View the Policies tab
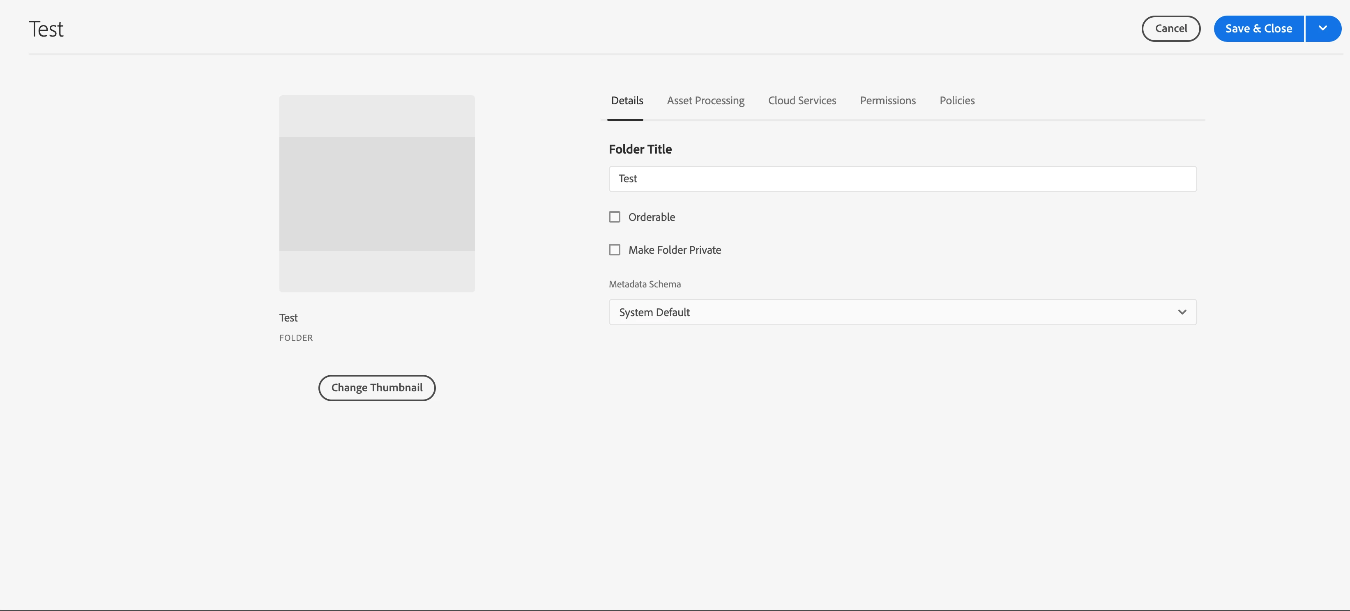This screenshot has height=611, width=1350. point(956,101)
